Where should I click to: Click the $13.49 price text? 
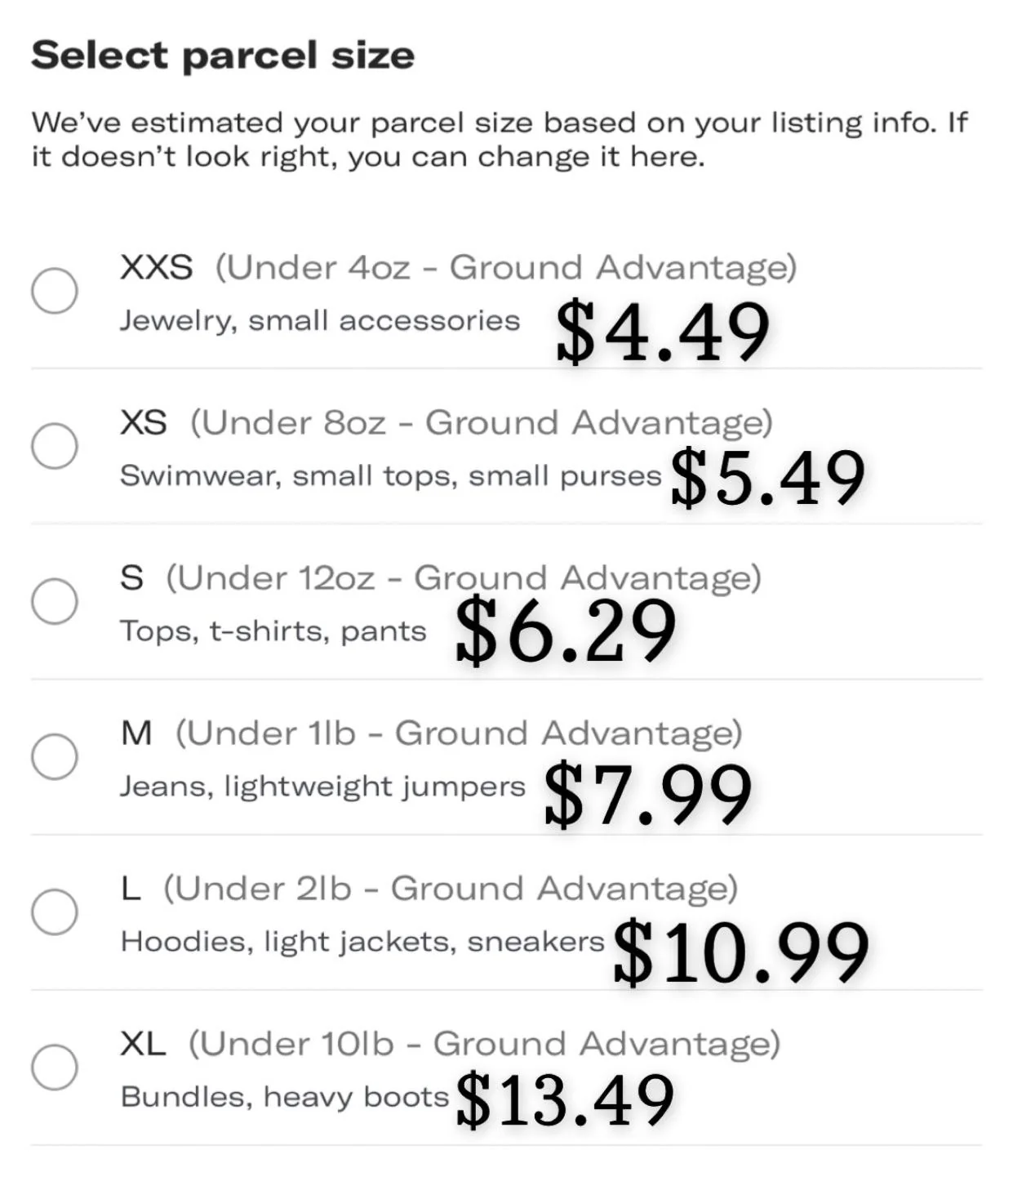click(x=566, y=1100)
